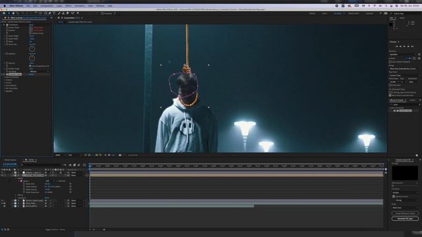Step to the previous frame in Preview panel
The width and height of the screenshot is (422, 237).
click(400, 47)
